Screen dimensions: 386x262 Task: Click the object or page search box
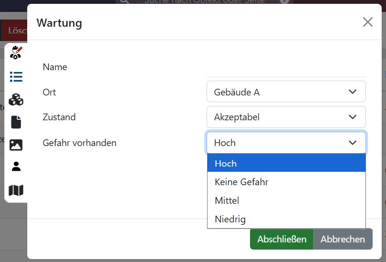pyautogui.click(x=205, y=2)
